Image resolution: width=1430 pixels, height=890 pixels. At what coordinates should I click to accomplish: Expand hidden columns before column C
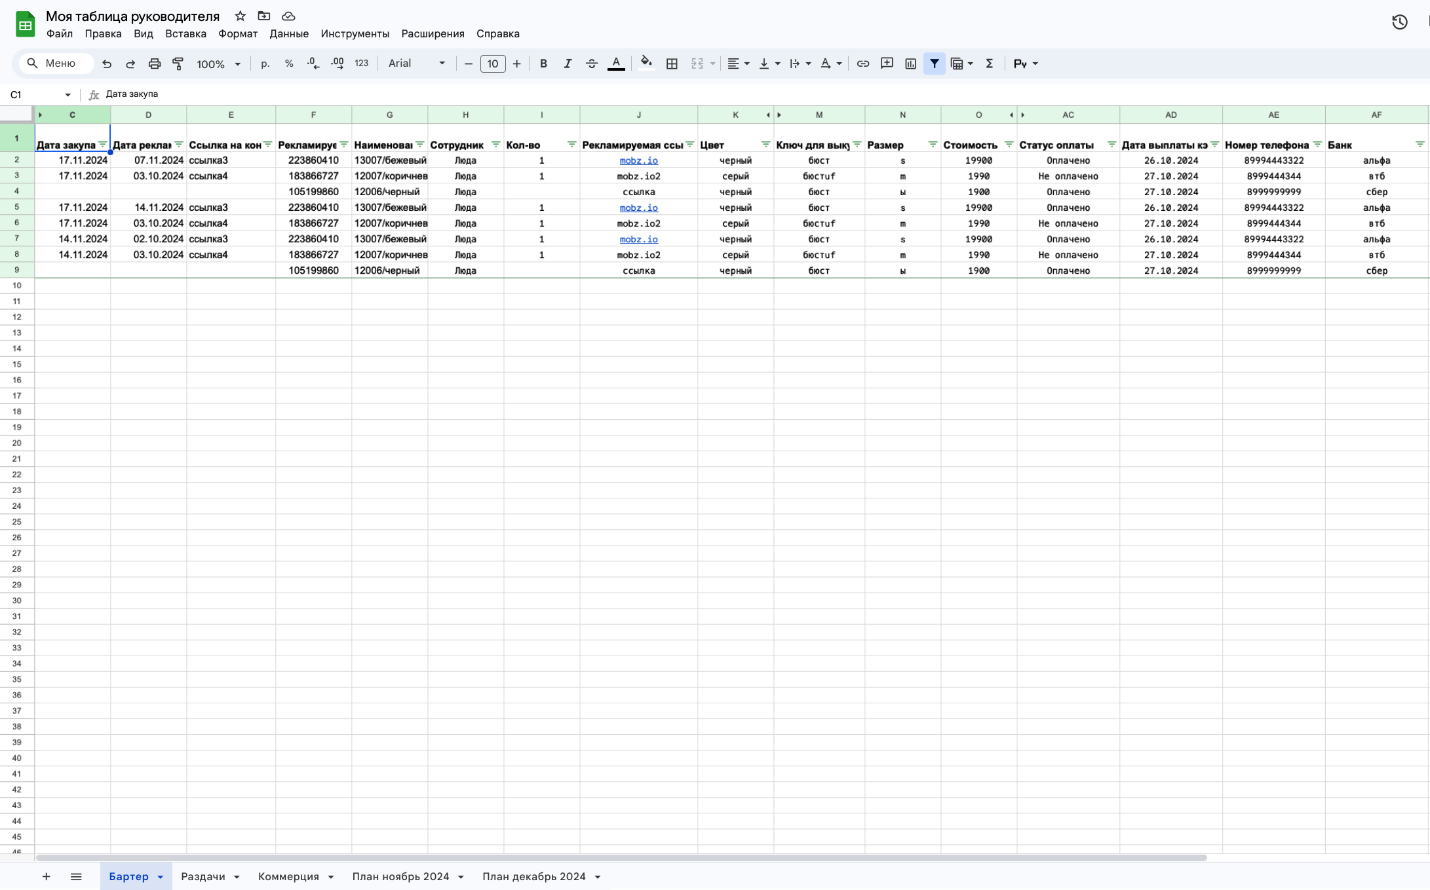tap(40, 115)
